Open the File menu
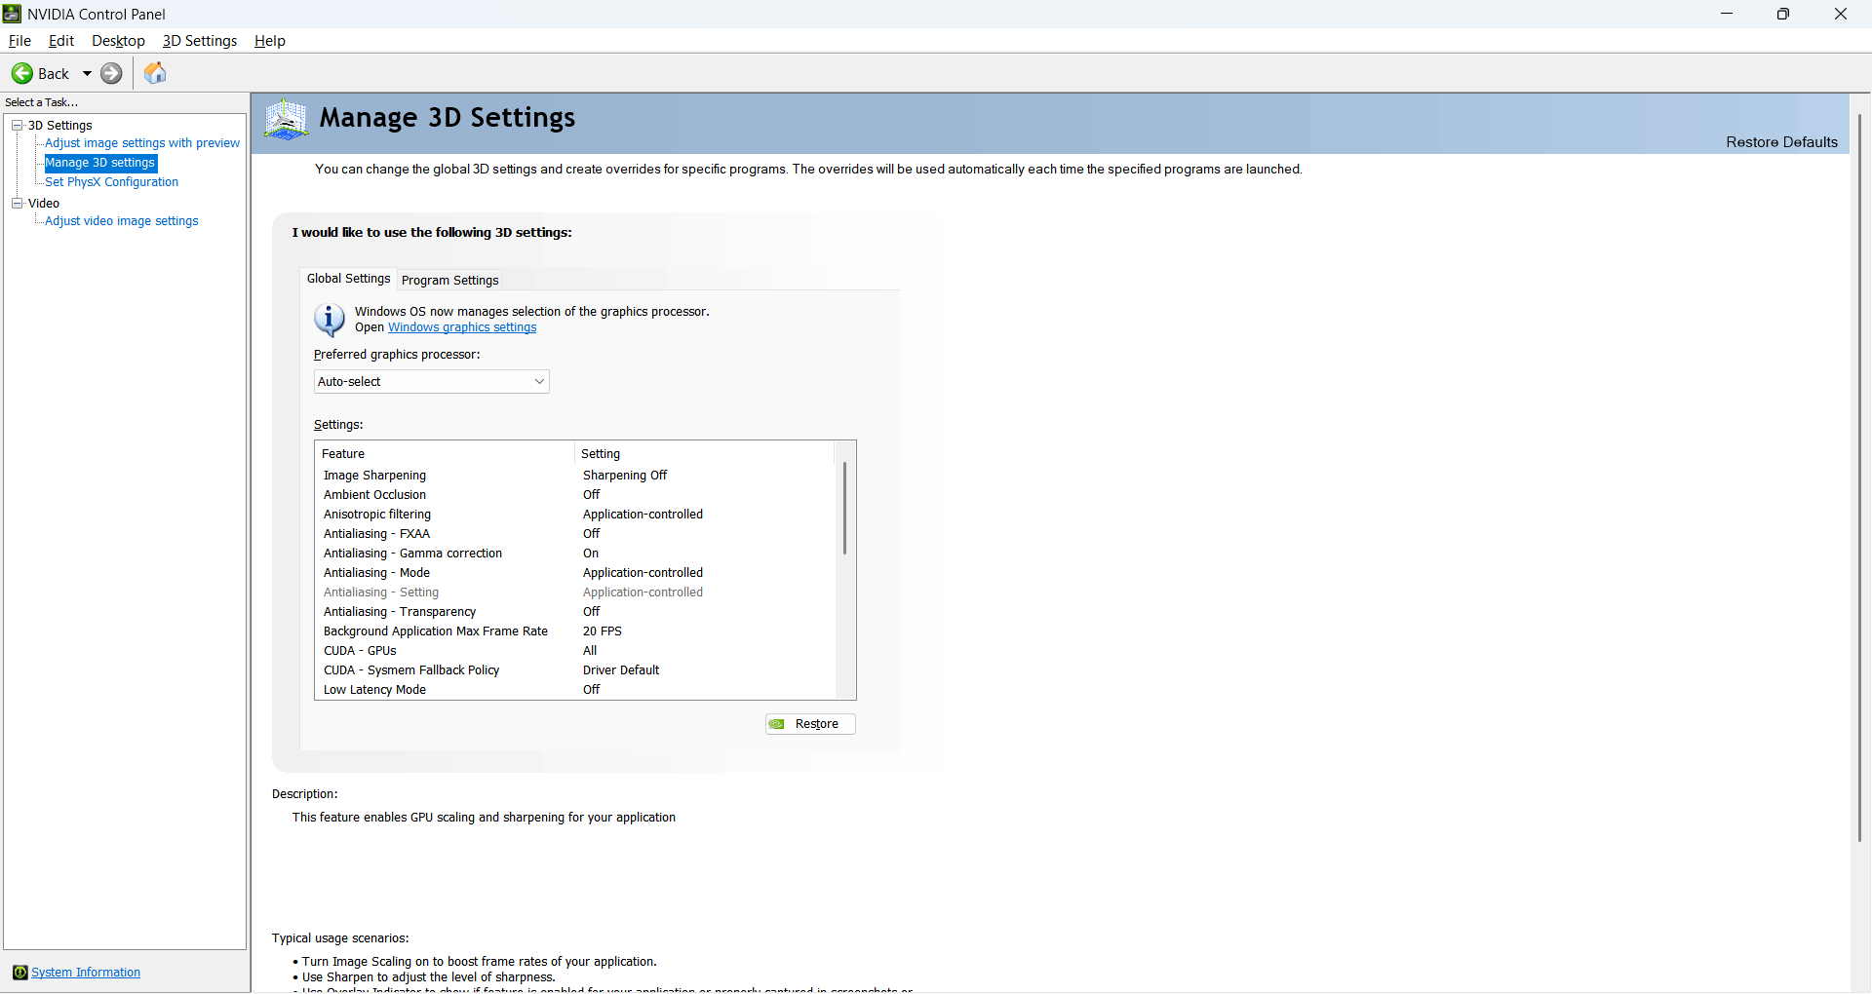This screenshot has width=1872, height=994. [19, 41]
